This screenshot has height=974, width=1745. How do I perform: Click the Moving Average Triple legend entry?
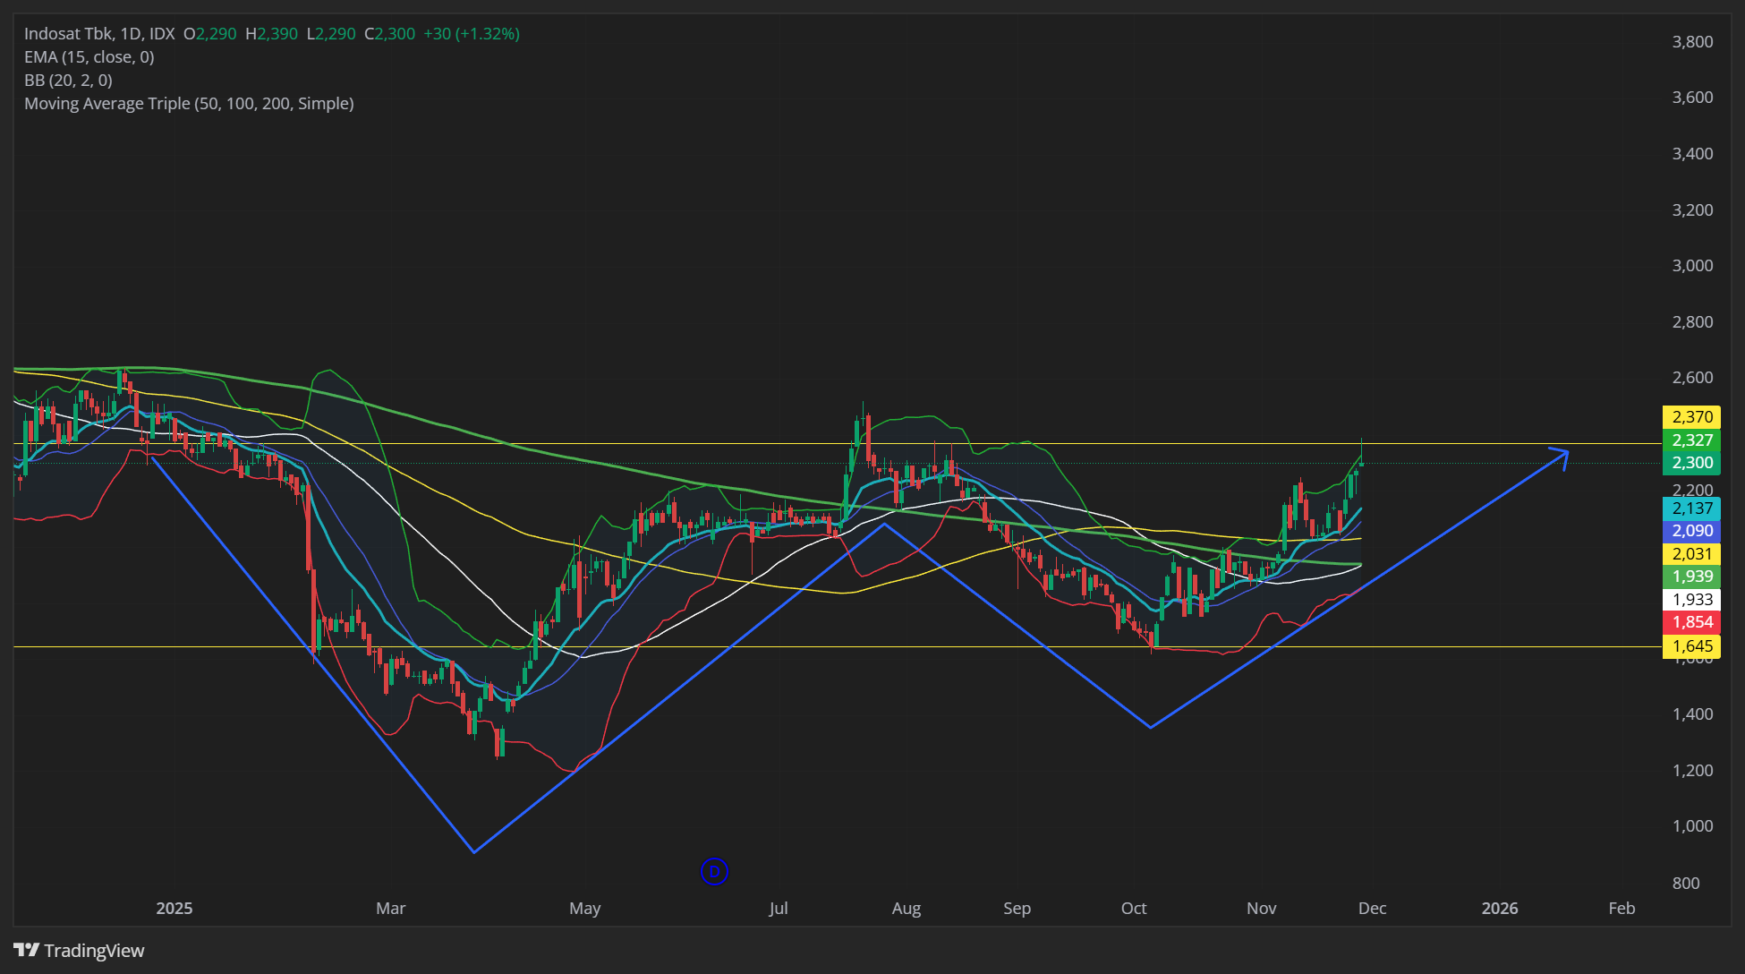point(189,104)
